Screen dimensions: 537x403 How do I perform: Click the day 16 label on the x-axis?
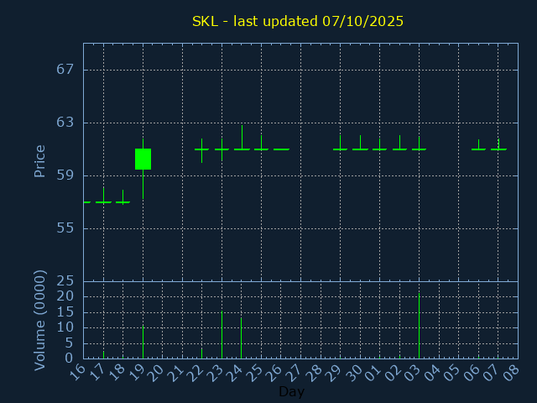click(x=78, y=371)
